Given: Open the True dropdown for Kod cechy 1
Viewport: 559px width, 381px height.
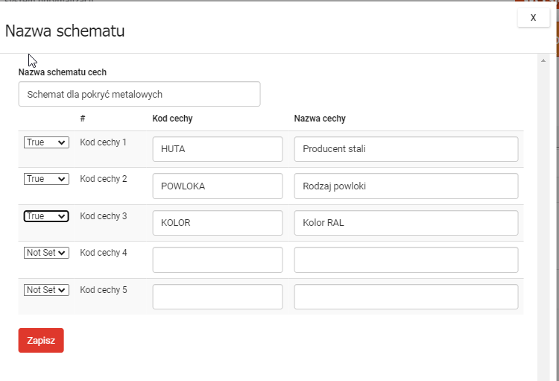Looking at the screenshot, I should coord(46,142).
